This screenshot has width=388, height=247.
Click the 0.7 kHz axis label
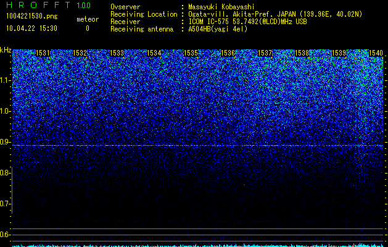pyautogui.click(x=5, y=204)
